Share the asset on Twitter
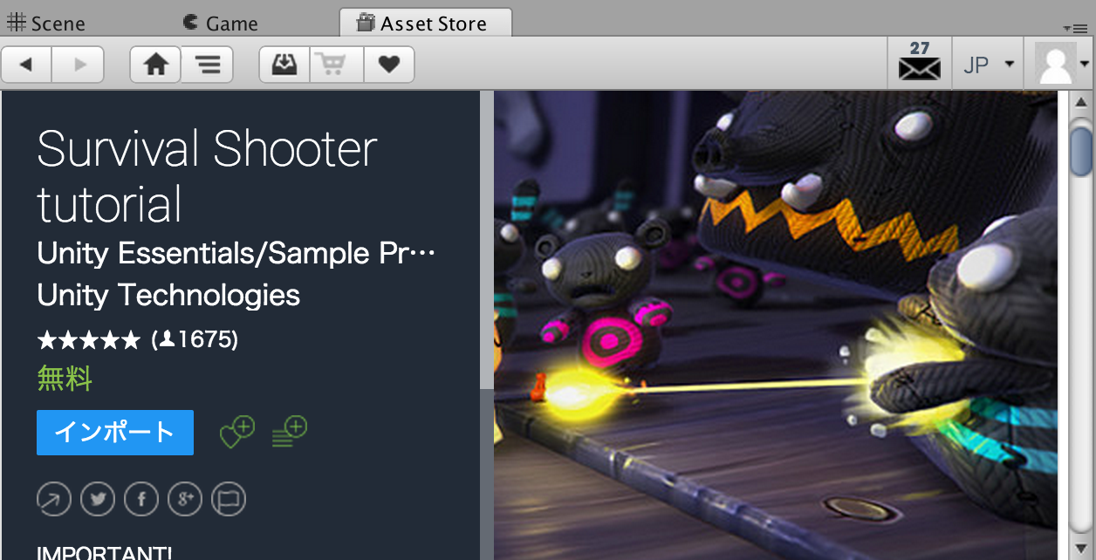 click(x=98, y=499)
